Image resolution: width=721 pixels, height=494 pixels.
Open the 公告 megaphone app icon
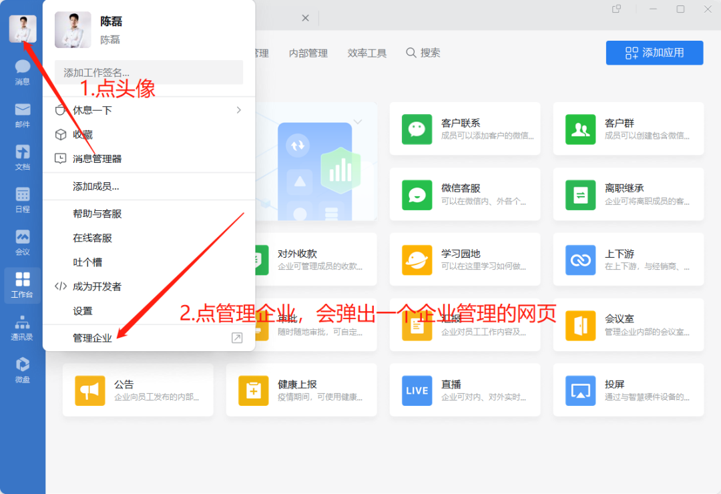(89, 391)
